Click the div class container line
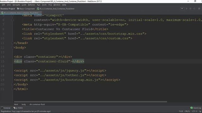This screenshot has width=202, height=113. tap(43, 57)
